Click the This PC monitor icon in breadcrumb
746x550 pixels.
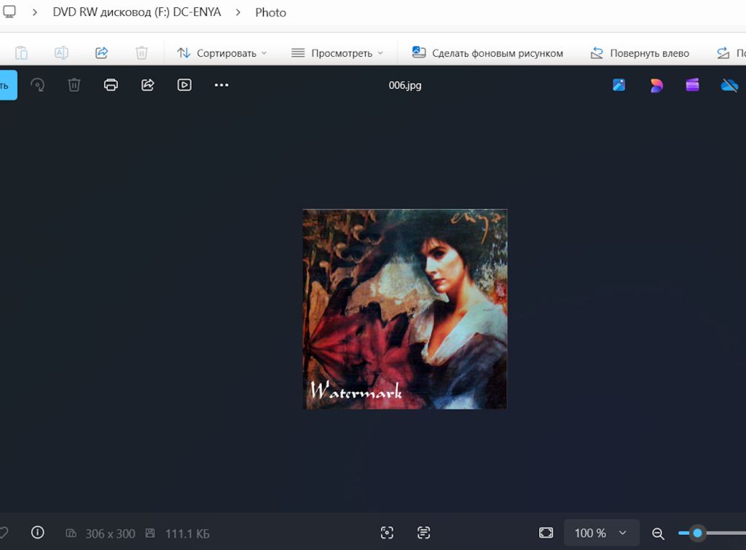click(9, 12)
